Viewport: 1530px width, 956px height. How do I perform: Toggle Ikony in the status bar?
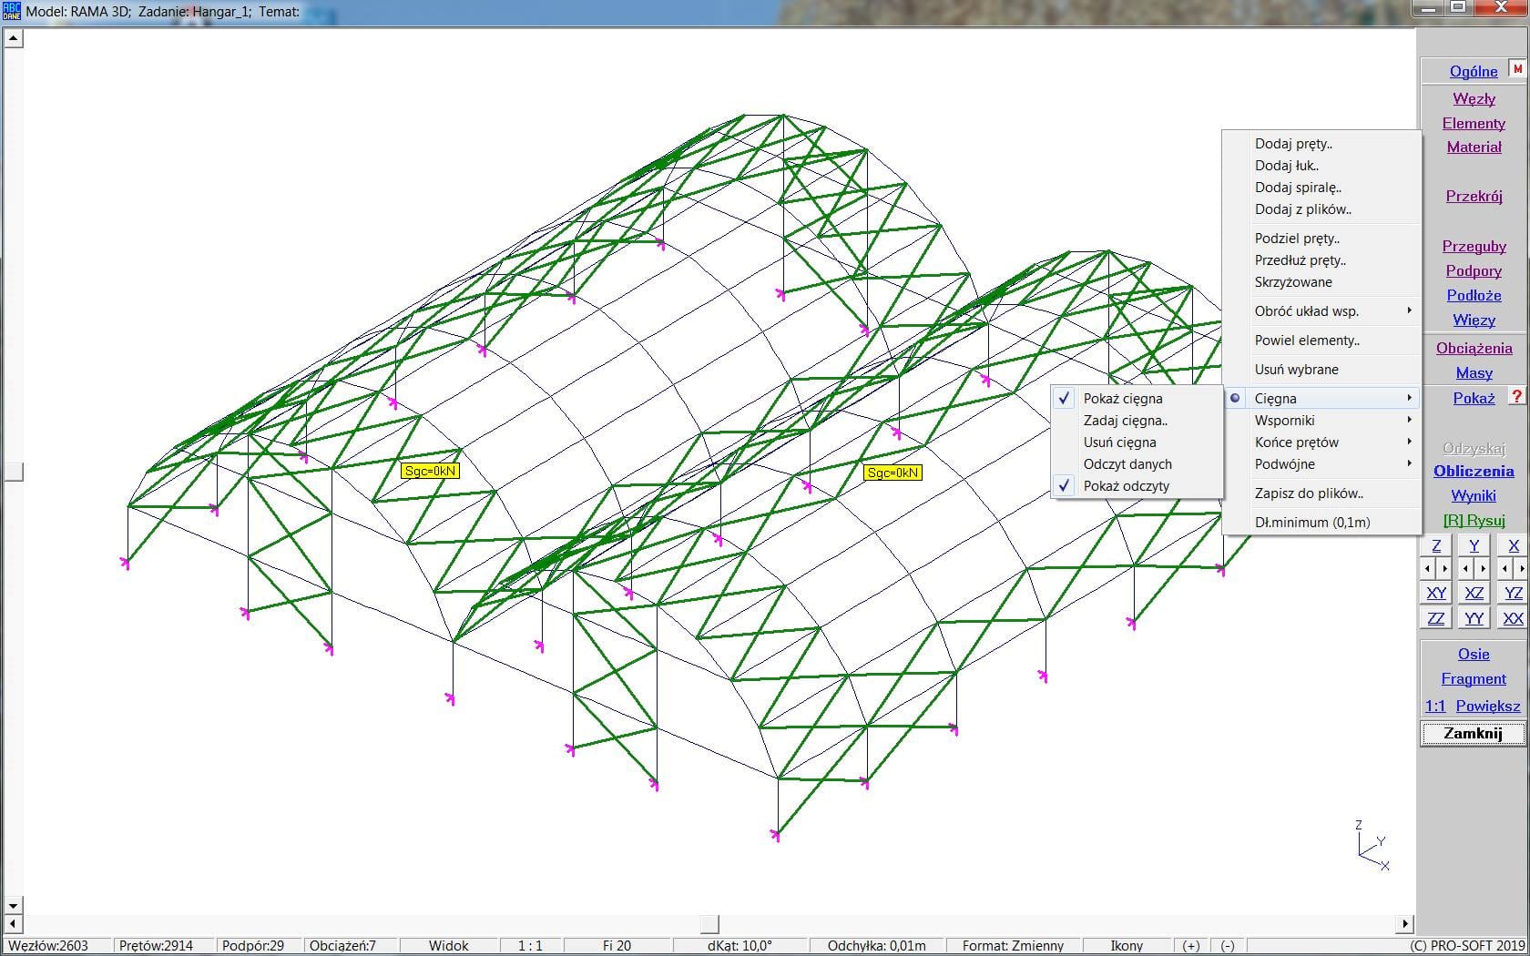[1127, 945]
